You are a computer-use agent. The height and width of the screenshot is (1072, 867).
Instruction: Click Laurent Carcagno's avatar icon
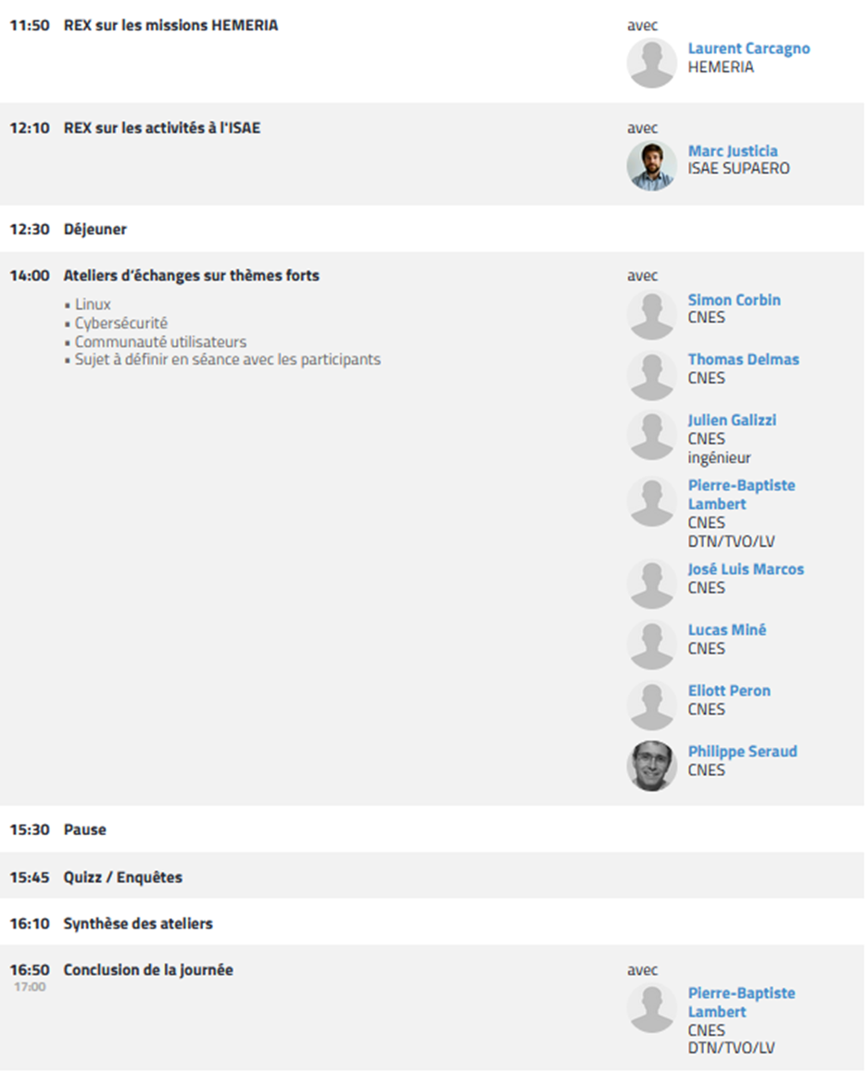coord(651,63)
